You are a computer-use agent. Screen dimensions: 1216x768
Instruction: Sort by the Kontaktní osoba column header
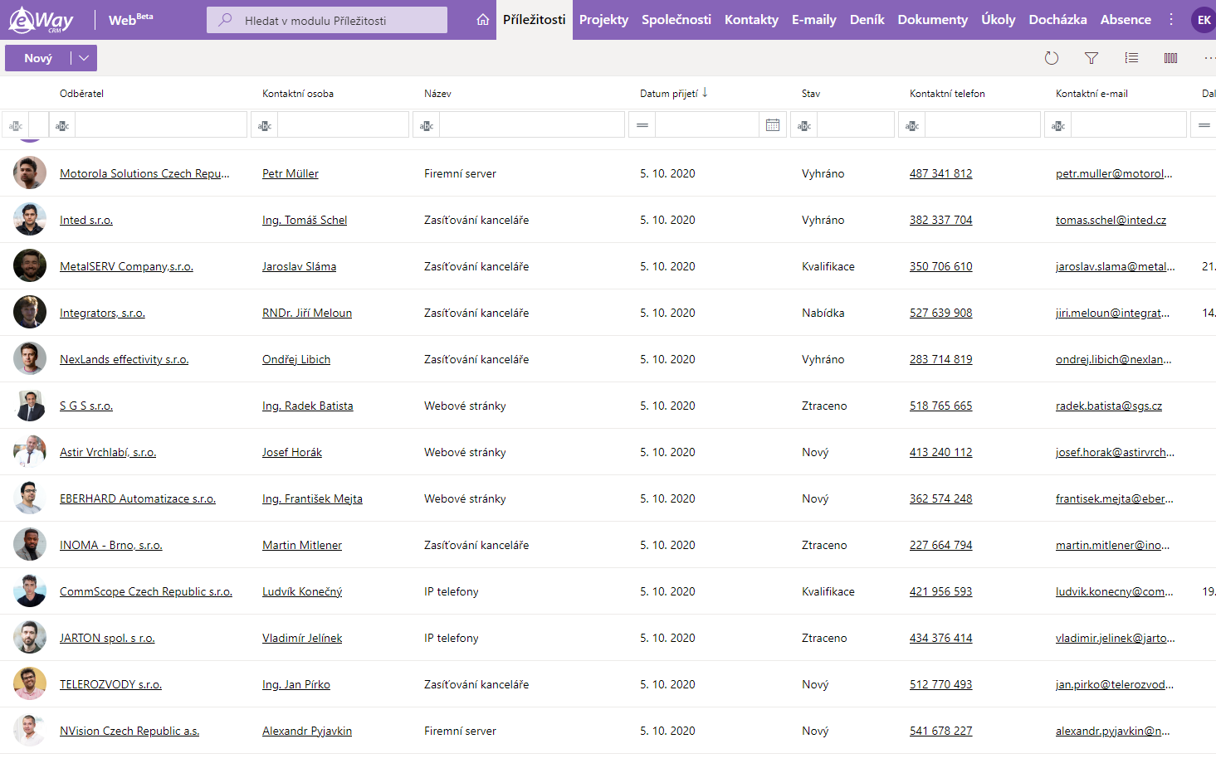[298, 94]
